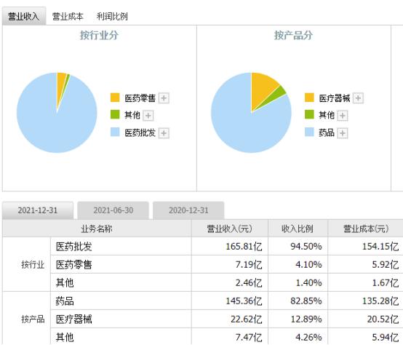Expand 药品 plus in the product legend
The width and height of the screenshot is (403, 345).
click(x=343, y=133)
